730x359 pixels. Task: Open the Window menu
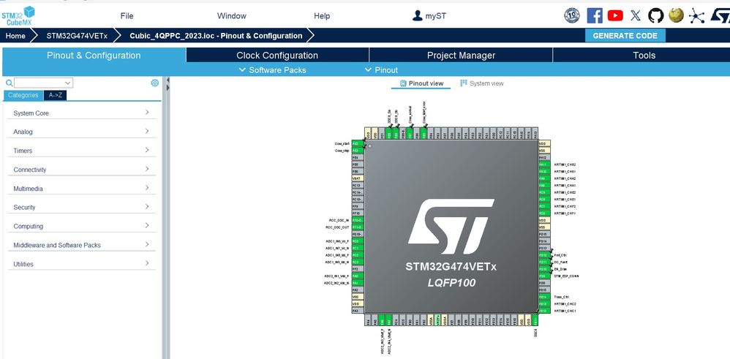231,16
